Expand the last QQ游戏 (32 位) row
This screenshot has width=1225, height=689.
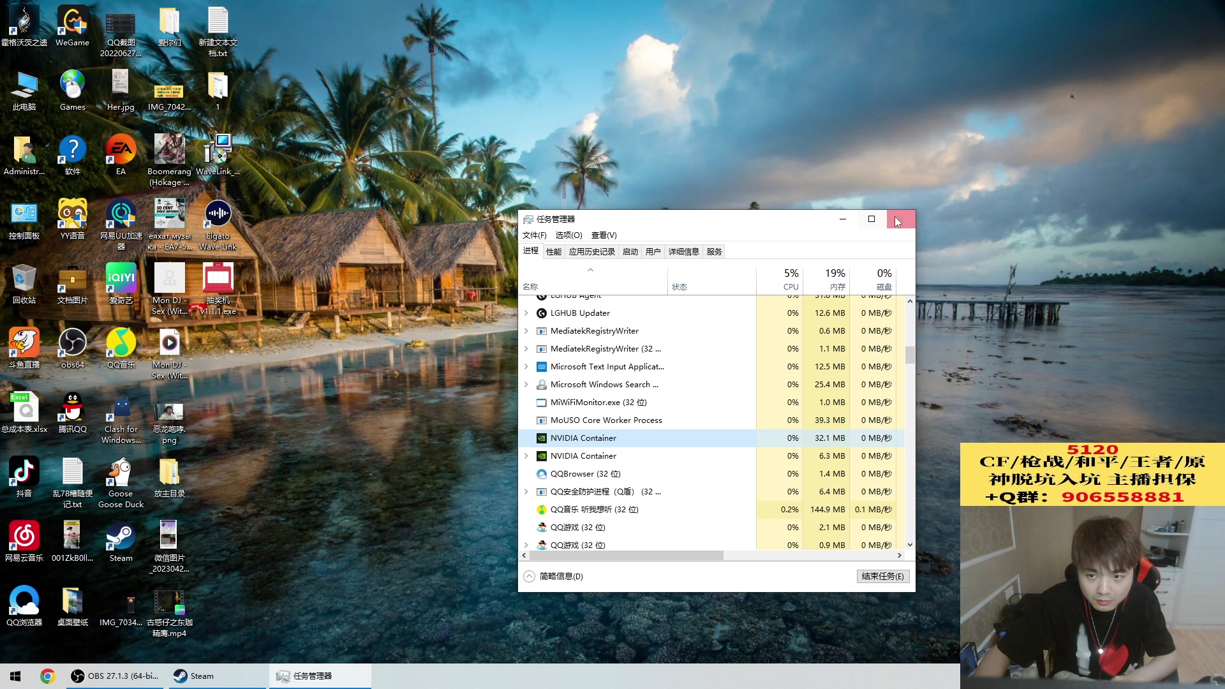tap(526, 545)
